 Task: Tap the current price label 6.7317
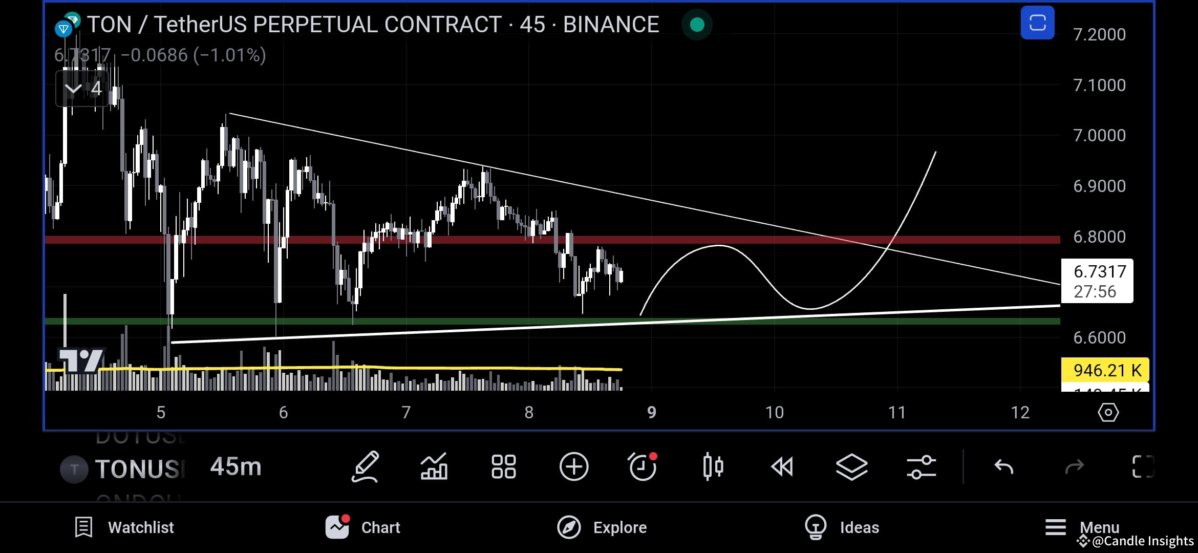point(1097,272)
